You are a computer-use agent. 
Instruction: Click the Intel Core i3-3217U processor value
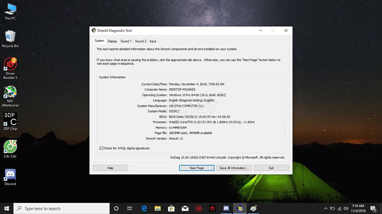coord(212,122)
